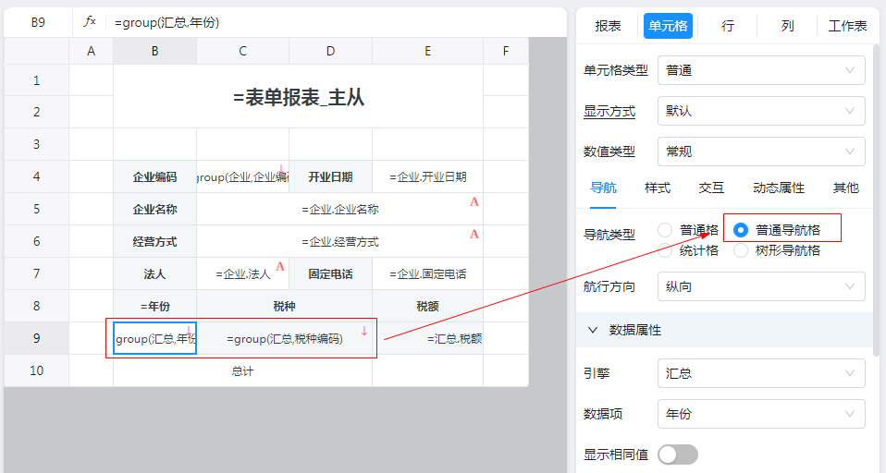Click the formula bar input

(333, 22)
